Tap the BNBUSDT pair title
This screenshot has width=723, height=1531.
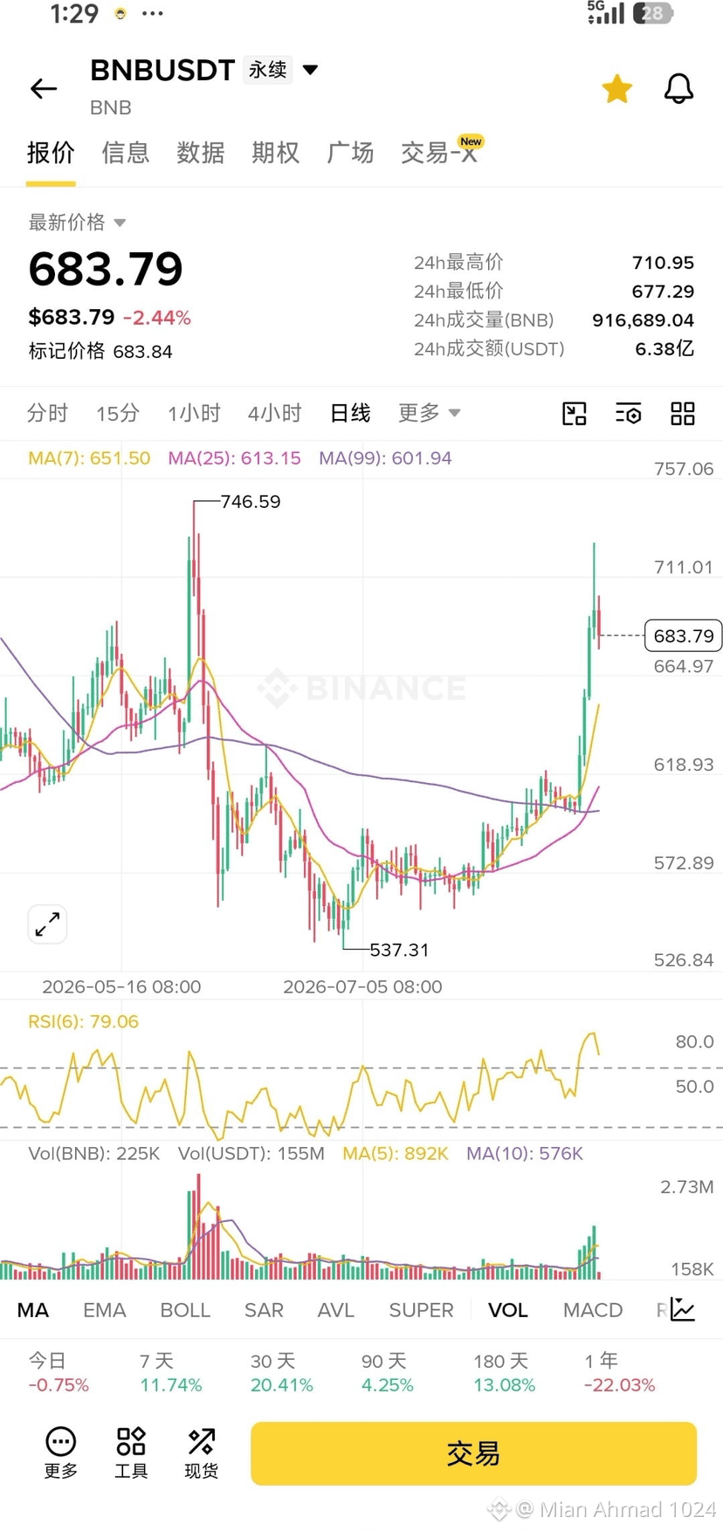162,70
